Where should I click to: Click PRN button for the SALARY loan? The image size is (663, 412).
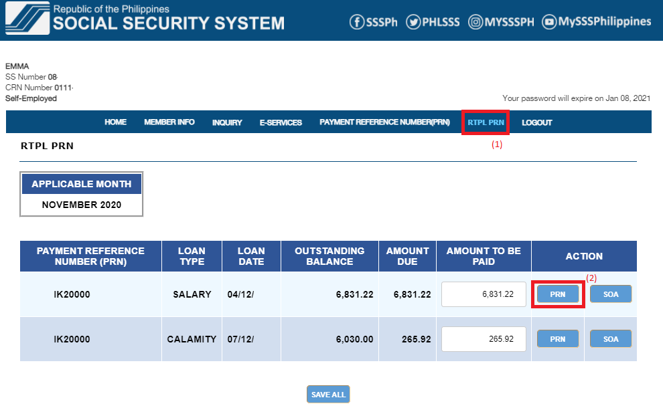(x=558, y=294)
